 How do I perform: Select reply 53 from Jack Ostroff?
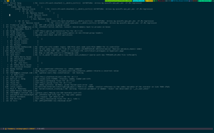click(23, 37)
